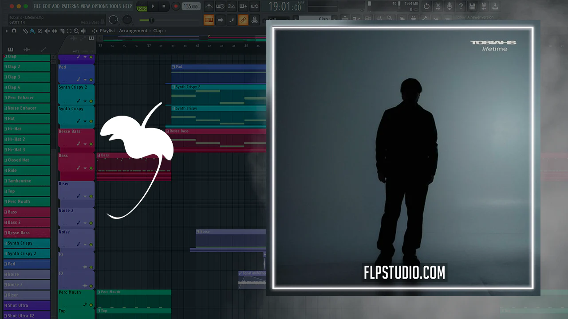Image resolution: width=568 pixels, height=319 pixels.
Task: Click the Stop button in the transport
Action: pos(164,7)
